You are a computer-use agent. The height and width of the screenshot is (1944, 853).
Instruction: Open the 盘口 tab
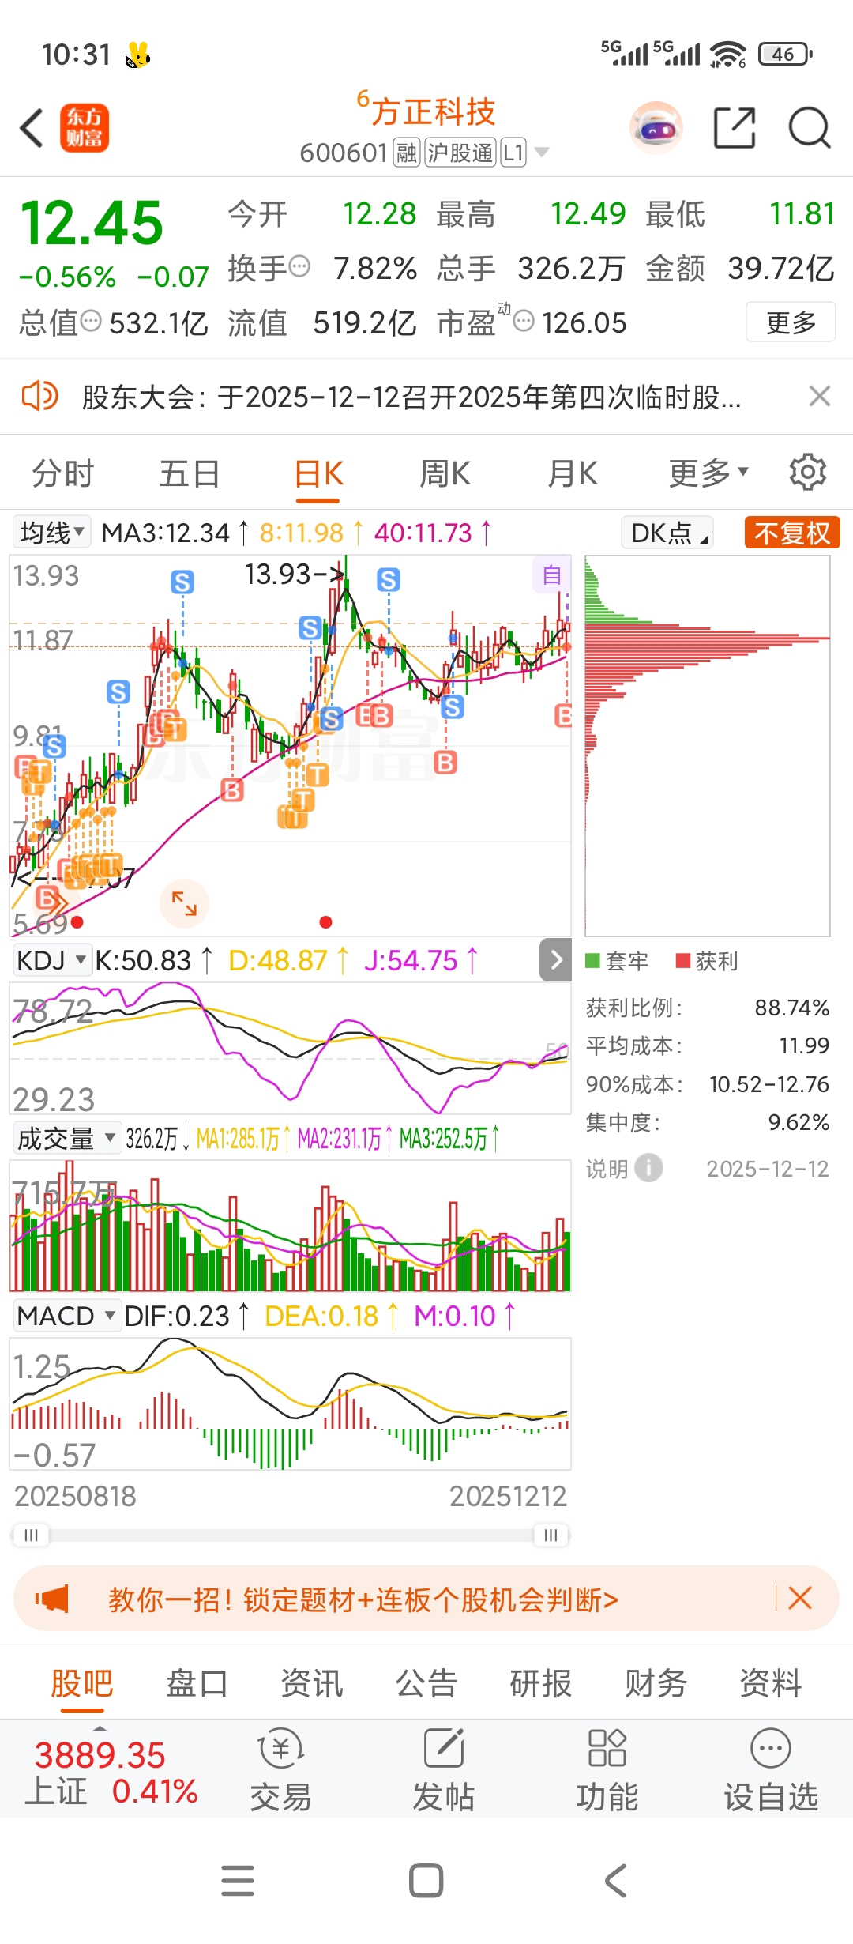(x=197, y=1682)
